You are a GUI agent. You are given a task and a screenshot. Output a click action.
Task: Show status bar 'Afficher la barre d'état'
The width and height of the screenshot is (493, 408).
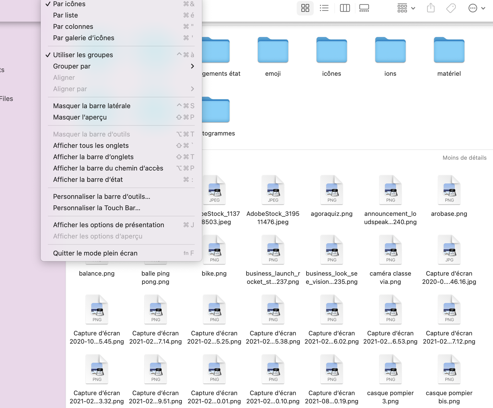tap(121, 180)
